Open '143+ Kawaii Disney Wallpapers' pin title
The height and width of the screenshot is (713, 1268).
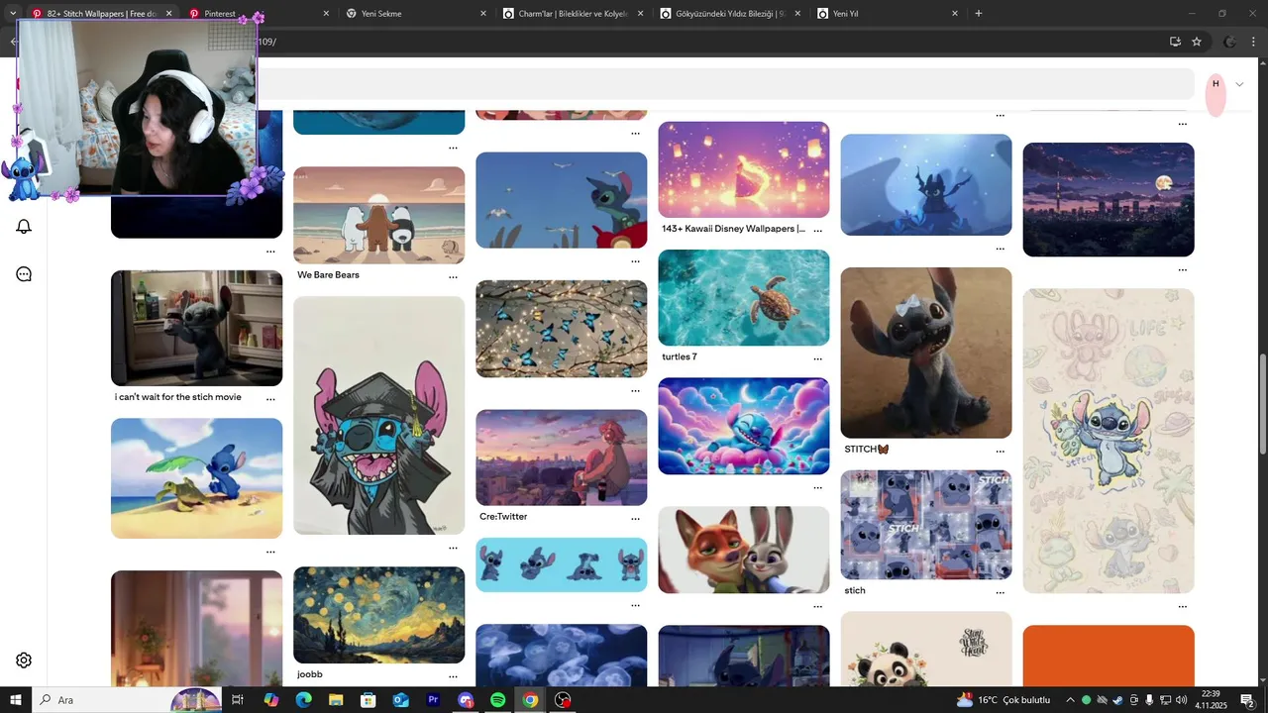[733, 229]
